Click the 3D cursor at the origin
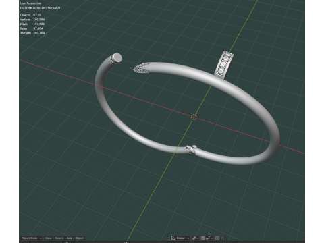 (194, 117)
